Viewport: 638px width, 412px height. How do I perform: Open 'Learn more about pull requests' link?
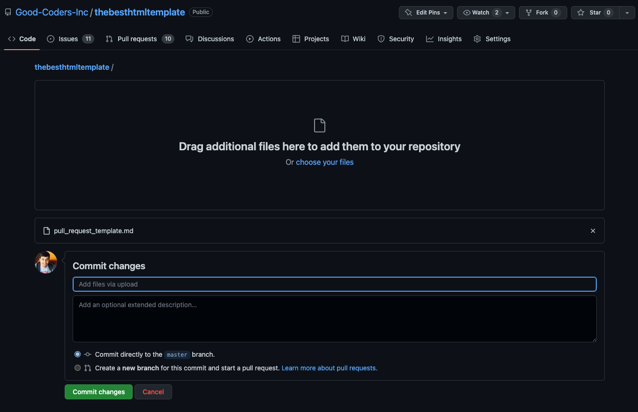[330, 368]
